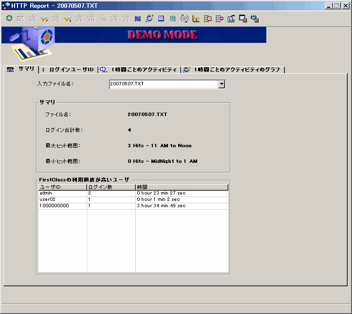Click the 20070507.TXT input file field
Screen dimensions: 352x314
[163, 84]
